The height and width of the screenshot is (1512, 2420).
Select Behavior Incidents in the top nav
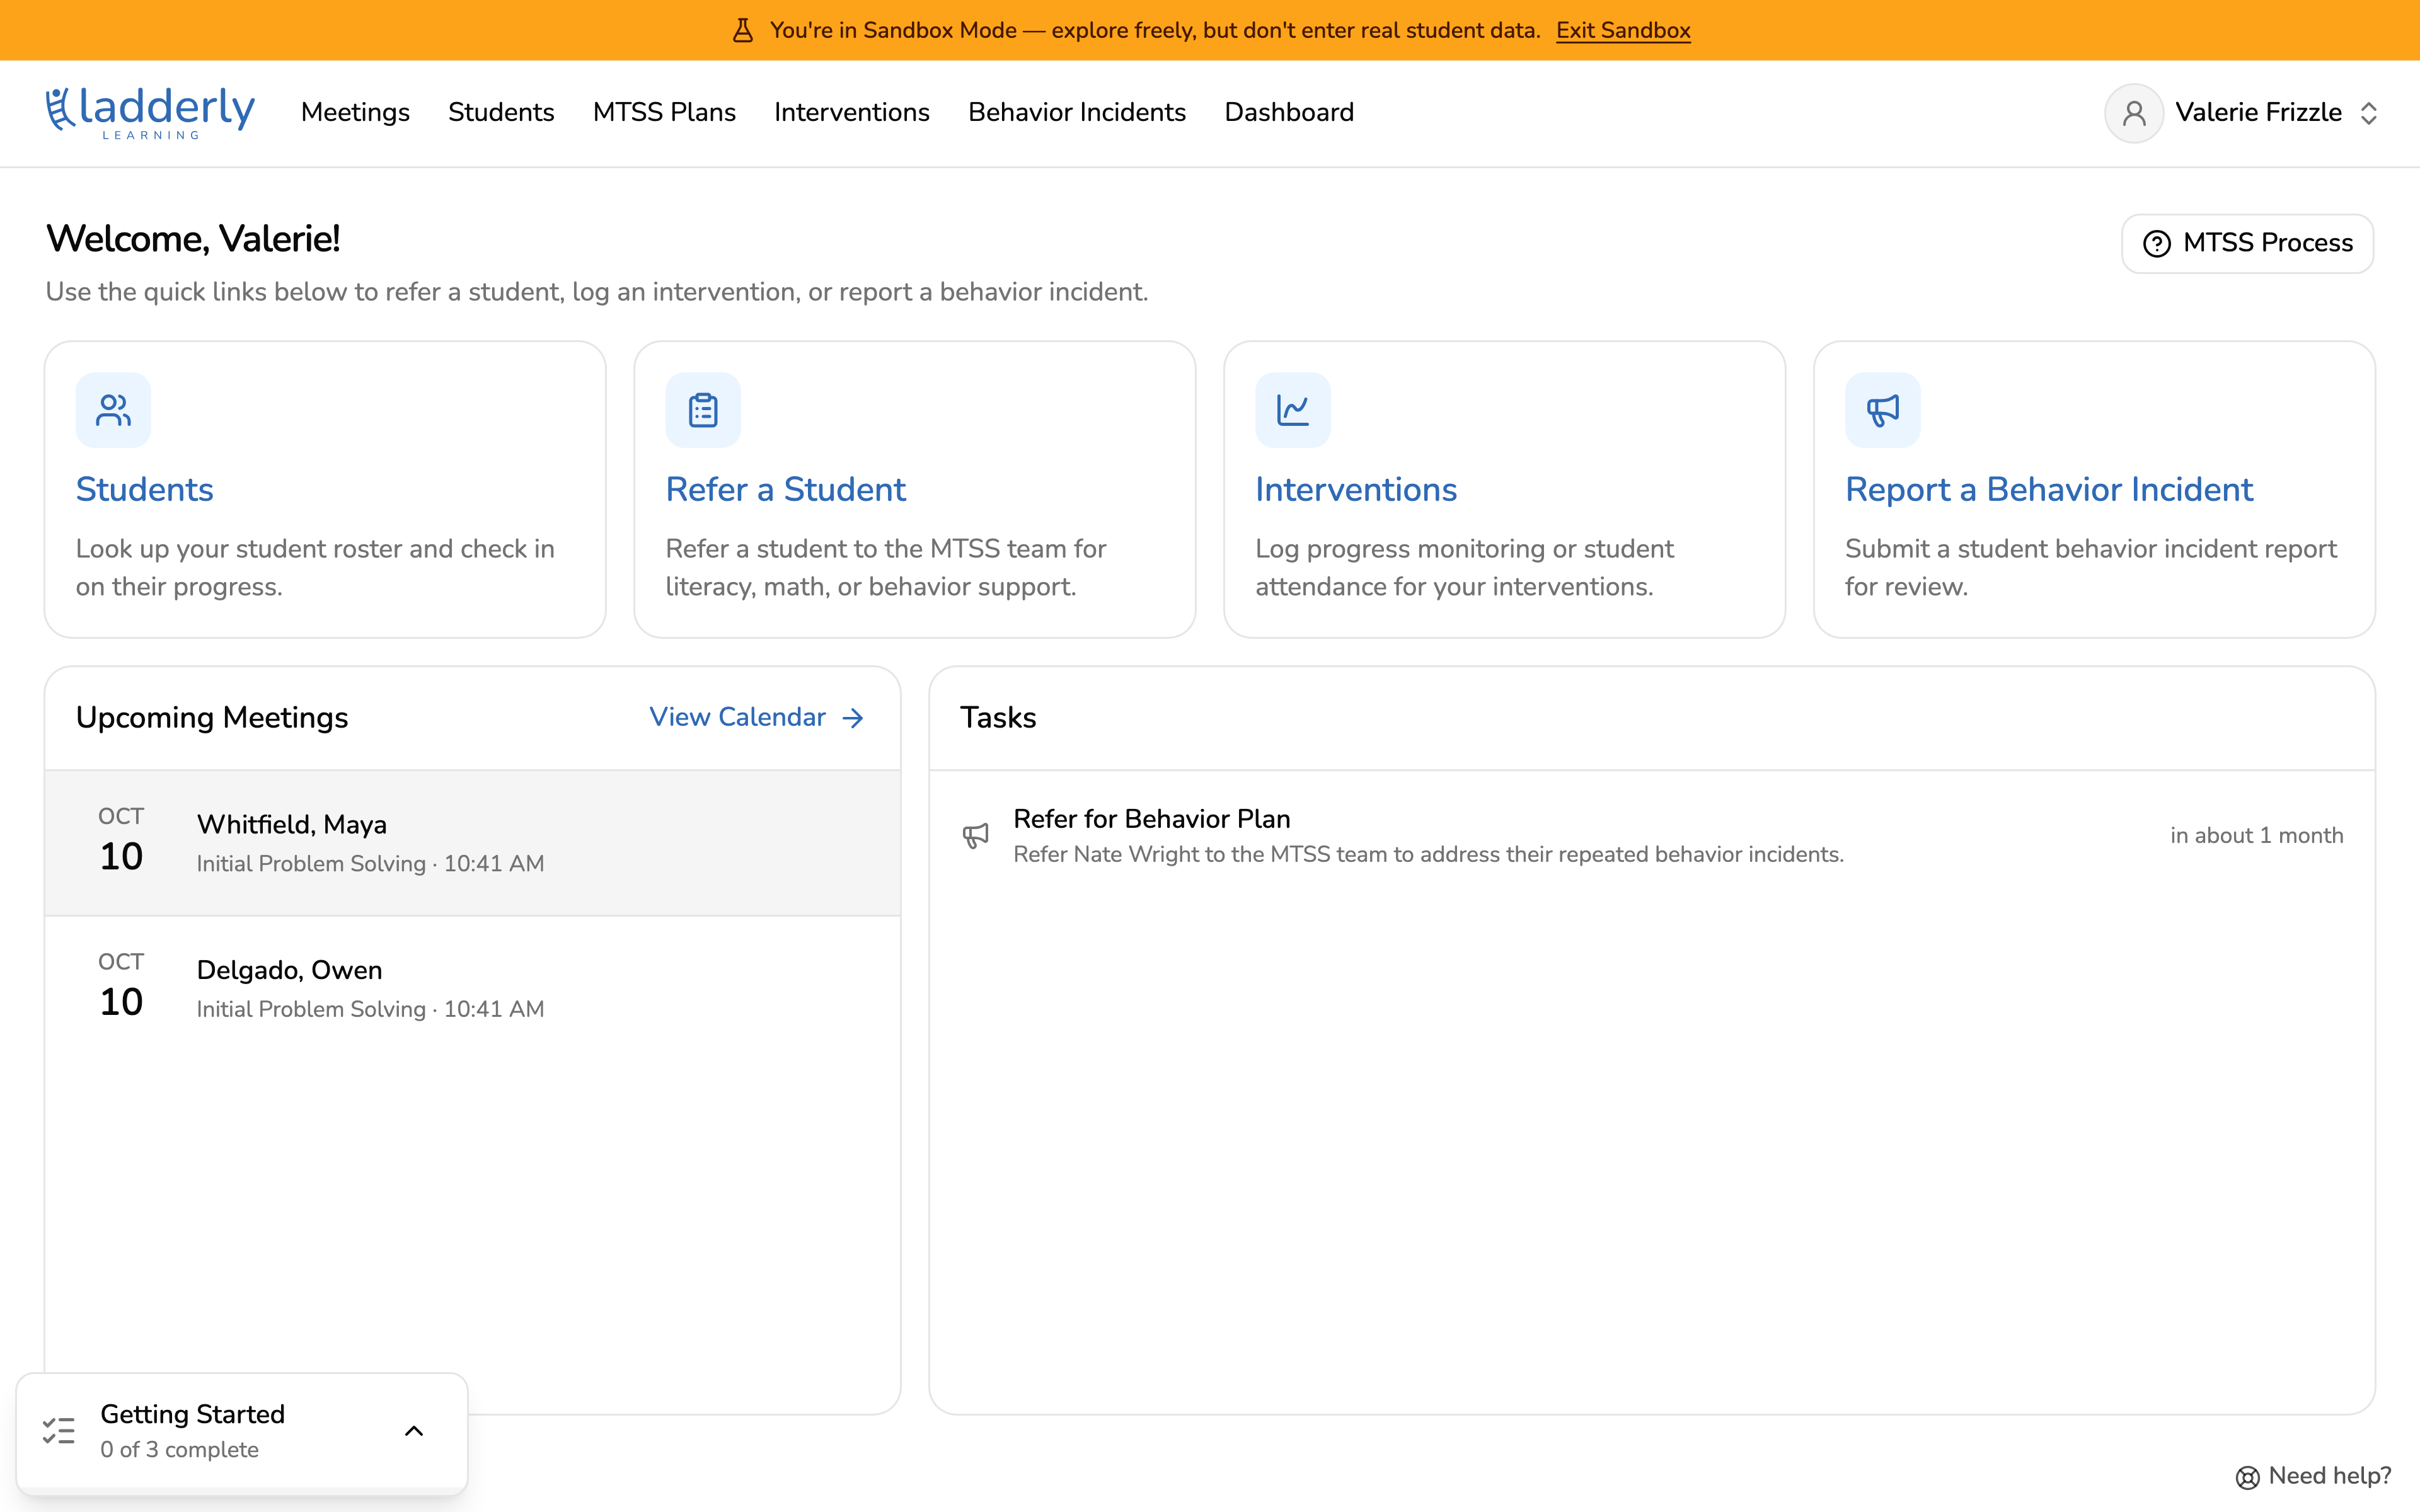pyautogui.click(x=1077, y=112)
